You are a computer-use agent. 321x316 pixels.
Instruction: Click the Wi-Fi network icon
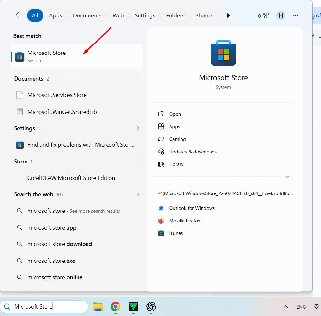click(x=316, y=307)
